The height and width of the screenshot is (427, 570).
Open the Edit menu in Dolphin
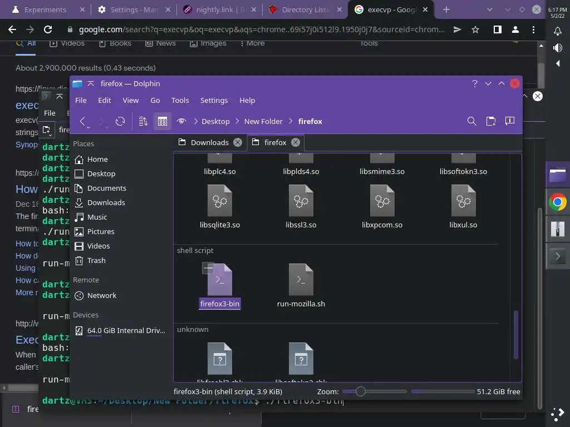click(104, 101)
